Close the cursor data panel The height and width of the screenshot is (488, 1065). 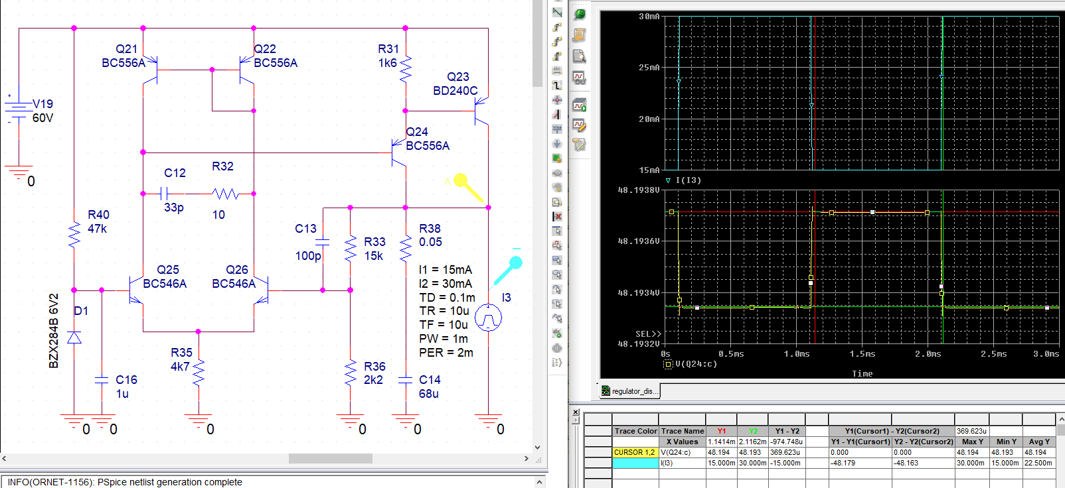point(576,412)
